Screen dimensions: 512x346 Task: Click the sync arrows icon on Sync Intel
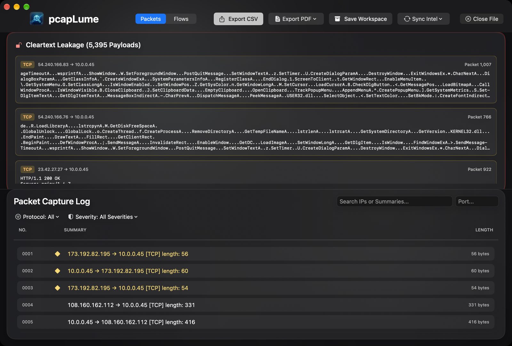(x=407, y=19)
